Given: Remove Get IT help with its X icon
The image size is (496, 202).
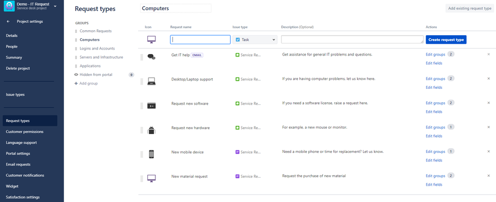Looking at the screenshot, I should [x=489, y=55].
